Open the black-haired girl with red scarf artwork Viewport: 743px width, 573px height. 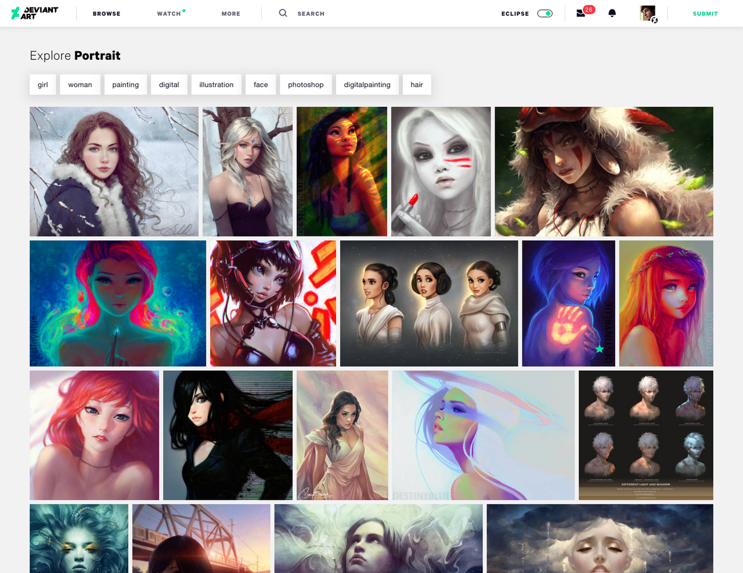pos(228,435)
